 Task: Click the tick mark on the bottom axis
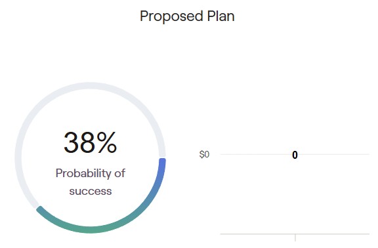(295, 238)
